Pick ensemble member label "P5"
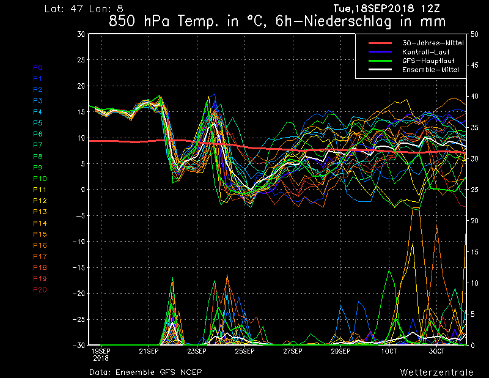The image size is (489, 378). tap(38, 123)
